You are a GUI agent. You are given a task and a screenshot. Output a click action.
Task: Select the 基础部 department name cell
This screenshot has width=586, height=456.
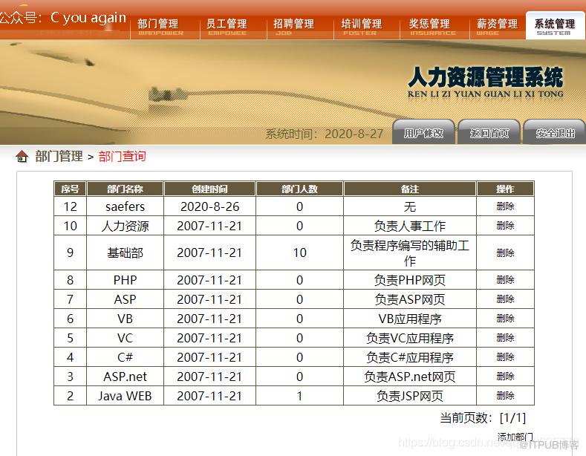click(126, 253)
